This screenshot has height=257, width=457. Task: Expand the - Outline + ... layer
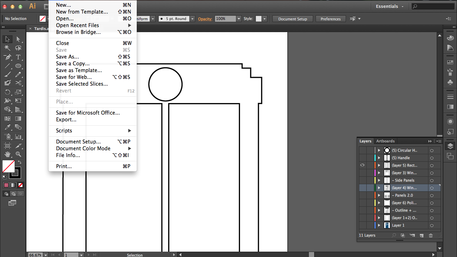click(379, 210)
